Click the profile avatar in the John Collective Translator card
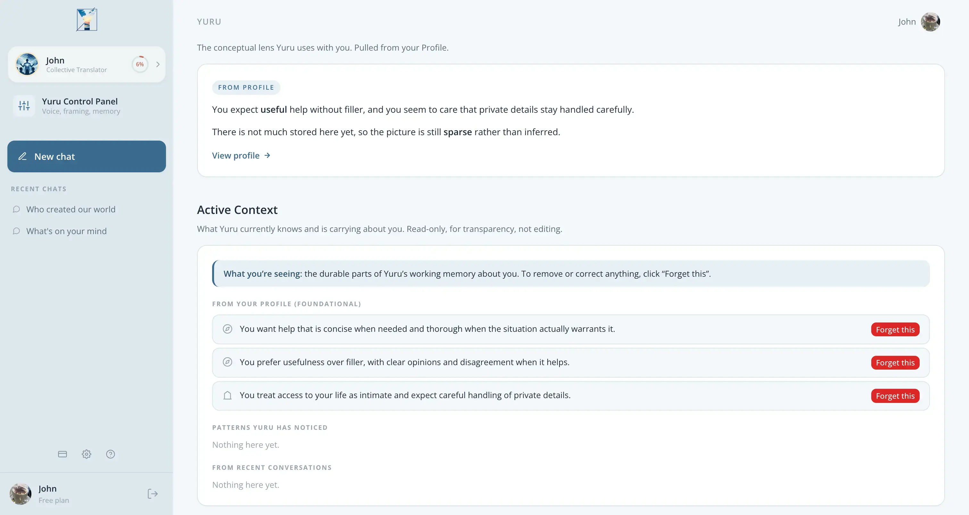Screen dimensions: 969x515 point(27,64)
